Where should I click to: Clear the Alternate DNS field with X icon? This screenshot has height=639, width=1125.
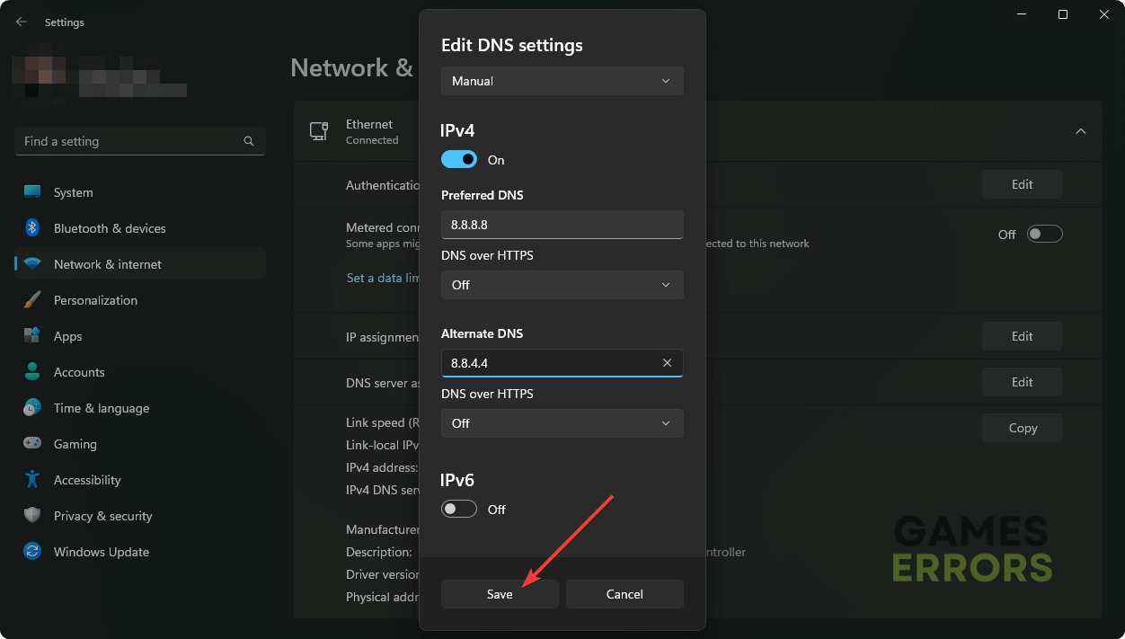tap(667, 363)
